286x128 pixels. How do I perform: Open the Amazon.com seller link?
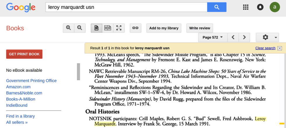point(18,87)
